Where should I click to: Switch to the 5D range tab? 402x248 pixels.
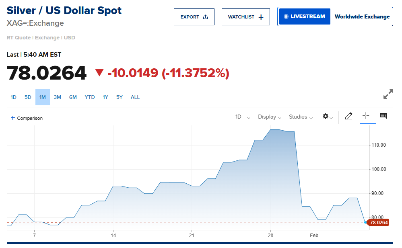[28, 97]
